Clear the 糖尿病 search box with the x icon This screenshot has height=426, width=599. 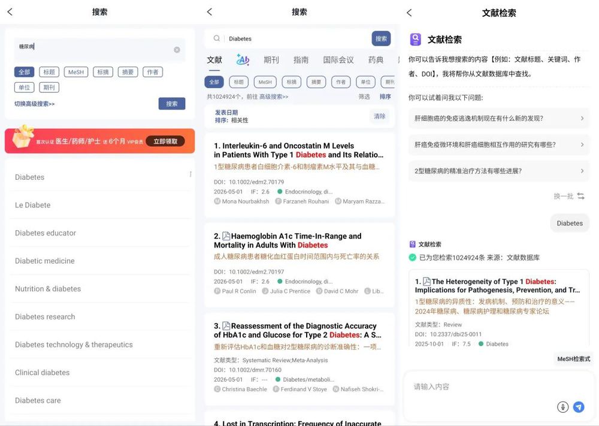tap(177, 50)
